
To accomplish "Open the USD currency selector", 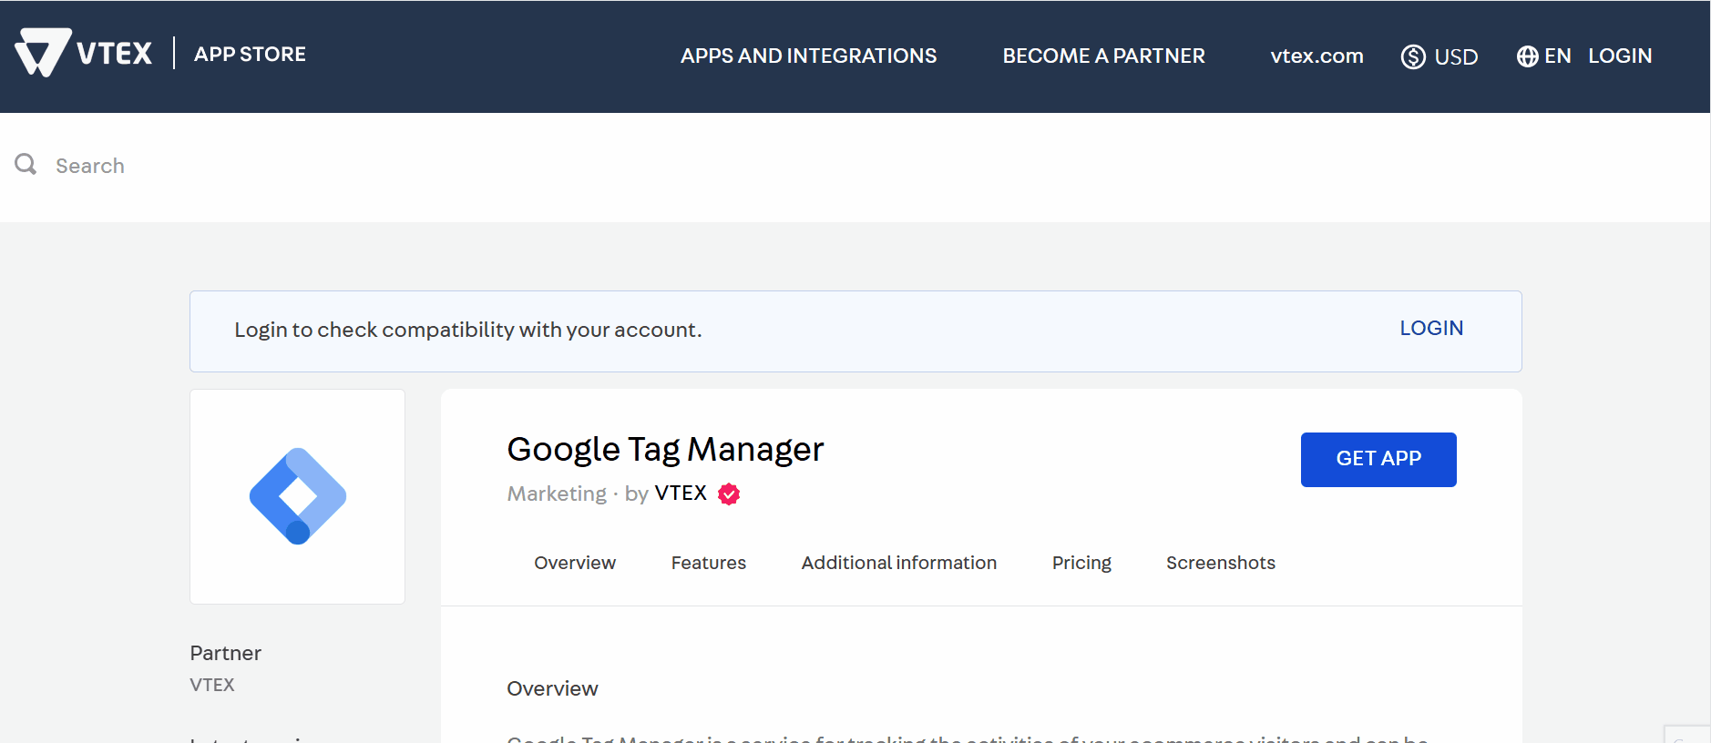I will [x=1439, y=56].
